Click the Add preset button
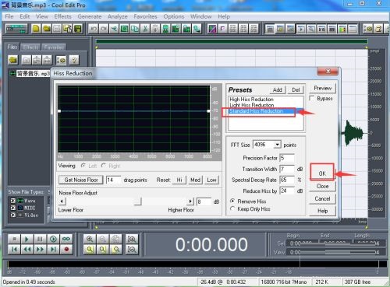Image resolution: width=390 pixels, height=287 pixels. coord(278,89)
